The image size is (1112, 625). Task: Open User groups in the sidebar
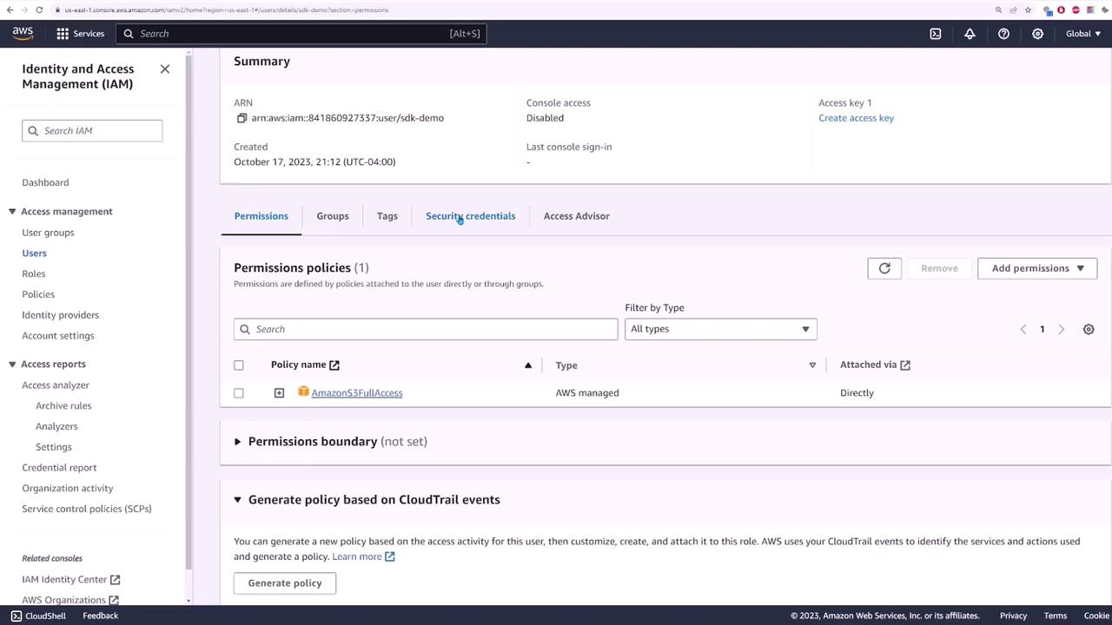tap(48, 233)
